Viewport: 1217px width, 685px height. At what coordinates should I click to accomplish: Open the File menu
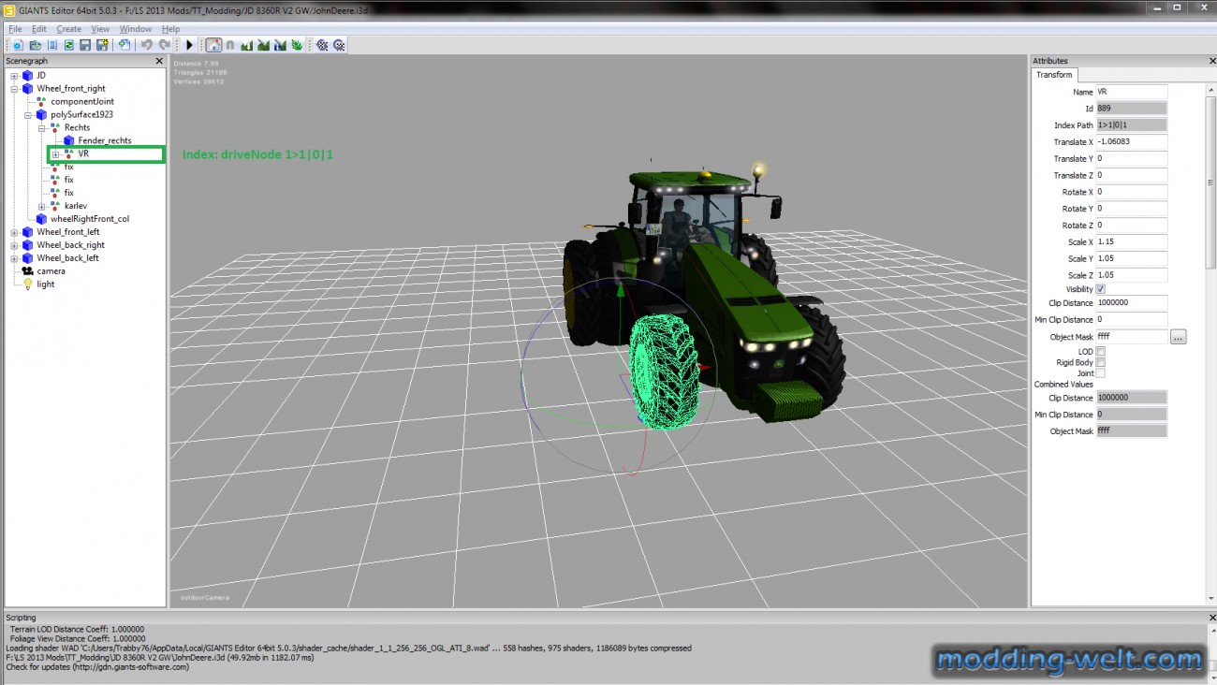pos(15,29)
